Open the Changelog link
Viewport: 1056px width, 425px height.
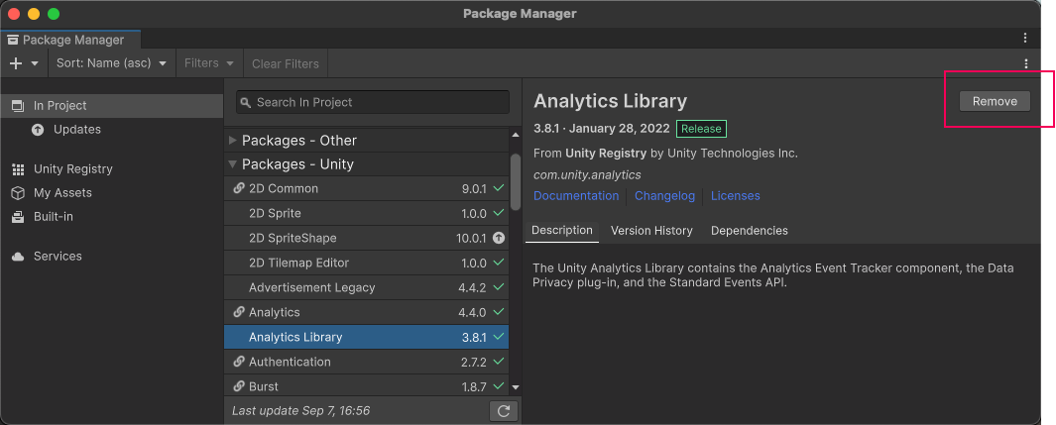point(664,196)
